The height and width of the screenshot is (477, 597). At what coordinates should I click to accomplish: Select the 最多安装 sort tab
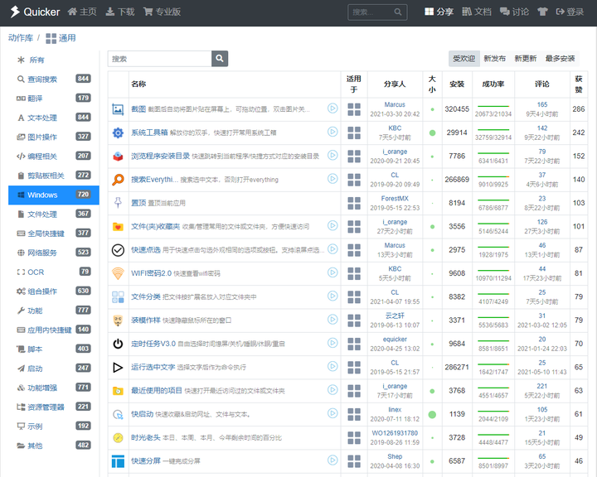pyautogui.click(x=560, y=59)
